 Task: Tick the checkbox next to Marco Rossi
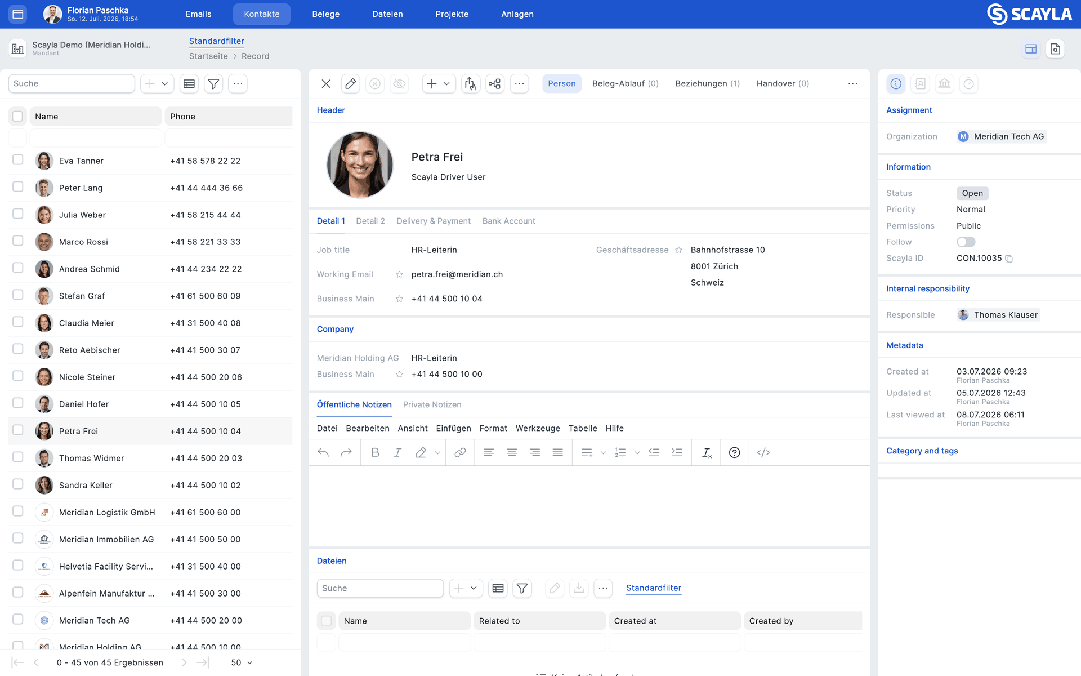coord(18,241)
